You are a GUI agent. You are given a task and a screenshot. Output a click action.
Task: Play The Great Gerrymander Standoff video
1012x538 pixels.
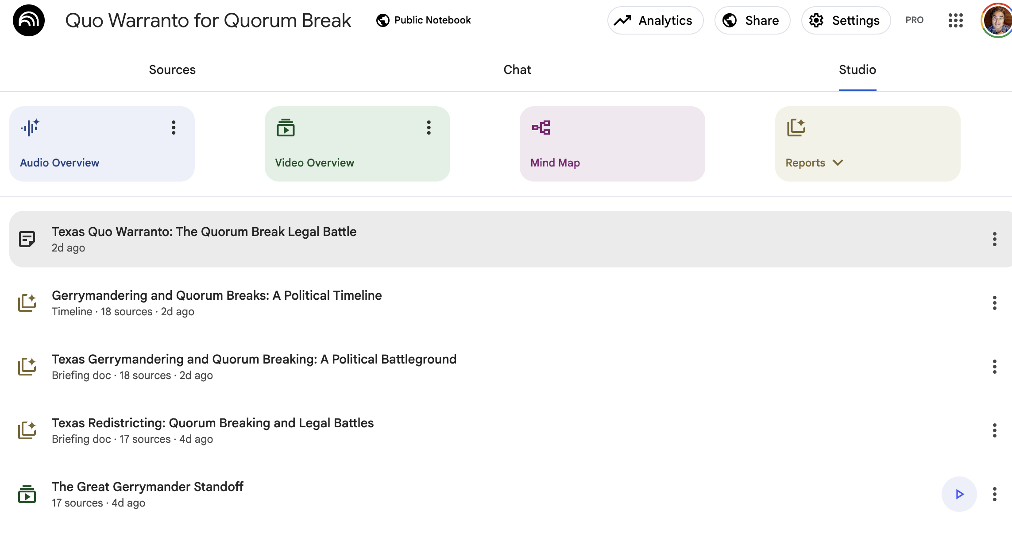click(959, 494)
